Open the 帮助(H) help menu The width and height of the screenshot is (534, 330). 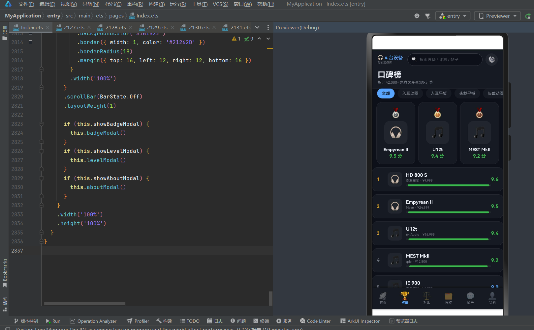[x=266, y=4]
